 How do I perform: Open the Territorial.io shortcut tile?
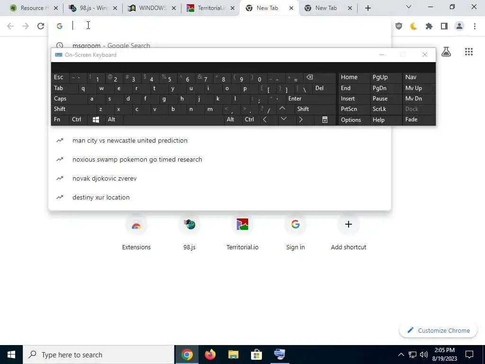242,232
